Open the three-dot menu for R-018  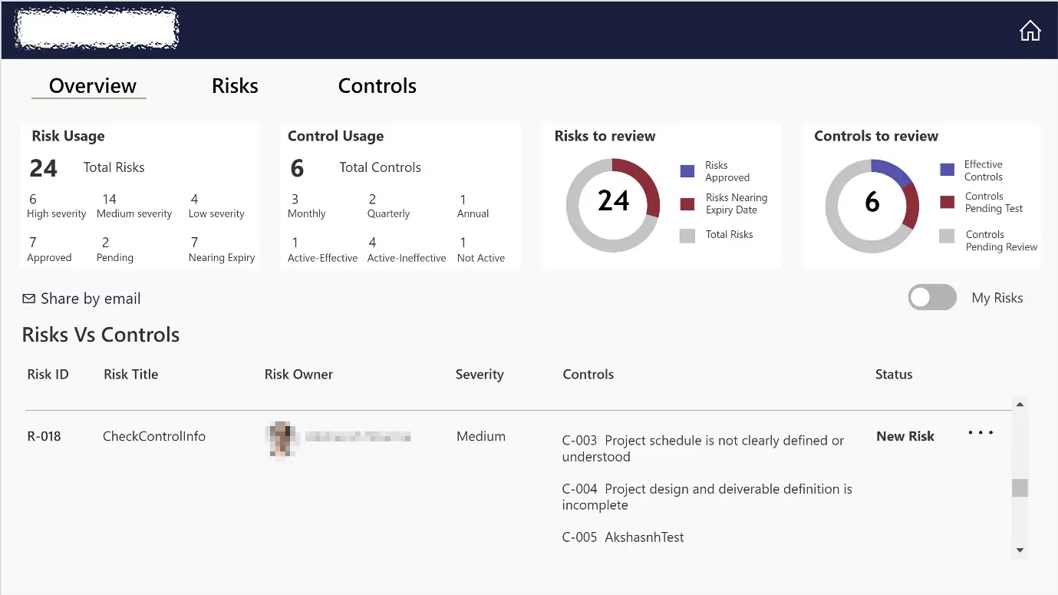[x=981, y=433]
